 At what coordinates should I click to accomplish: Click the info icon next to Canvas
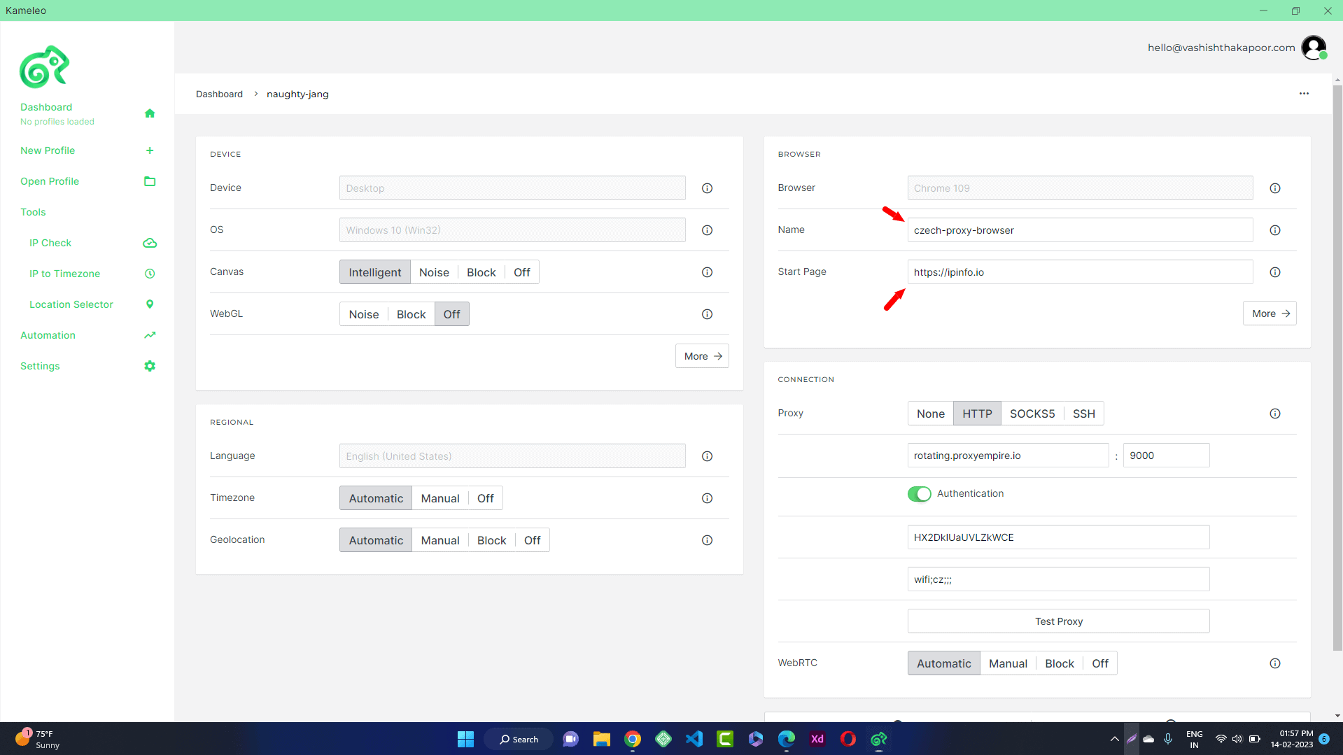point(707,272)
